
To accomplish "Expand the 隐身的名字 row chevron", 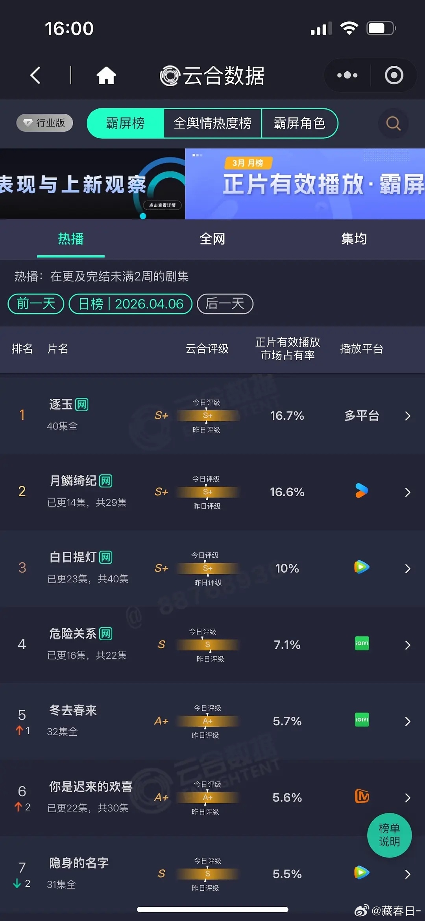I will [x=407, y=874].
